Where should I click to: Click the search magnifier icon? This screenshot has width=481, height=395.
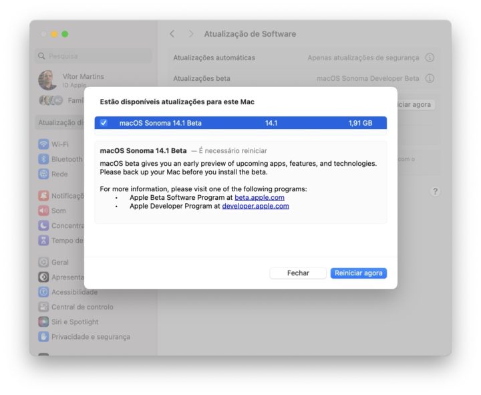coord(41,56)
